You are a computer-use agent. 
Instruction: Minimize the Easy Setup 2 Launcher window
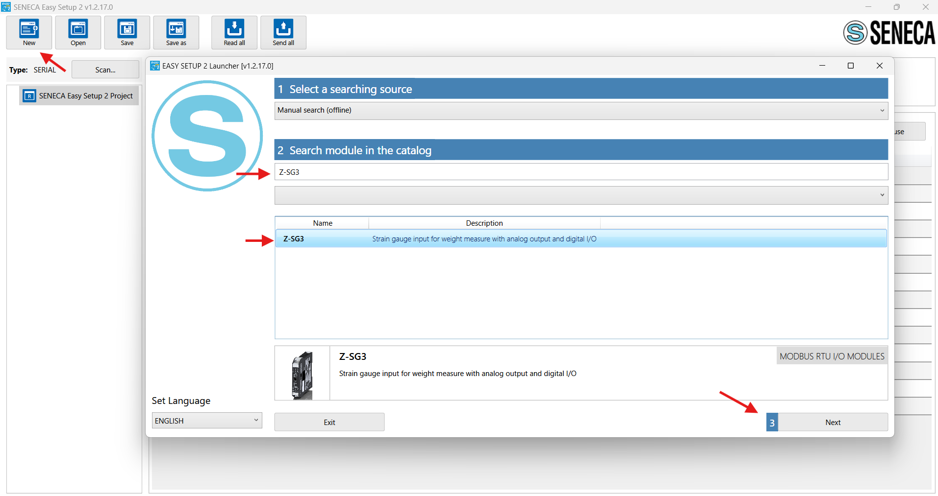click(x=822, y=66)
